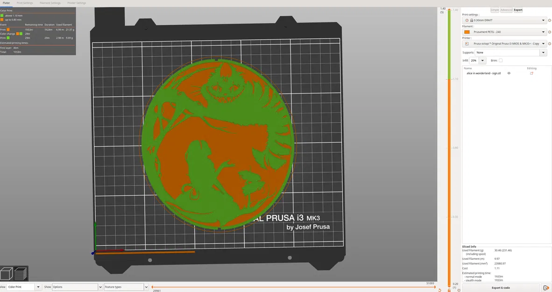Click 'stealth mode' time 1h53m
The height and width of the screenshot is (292, 552).
click(498, 280)
